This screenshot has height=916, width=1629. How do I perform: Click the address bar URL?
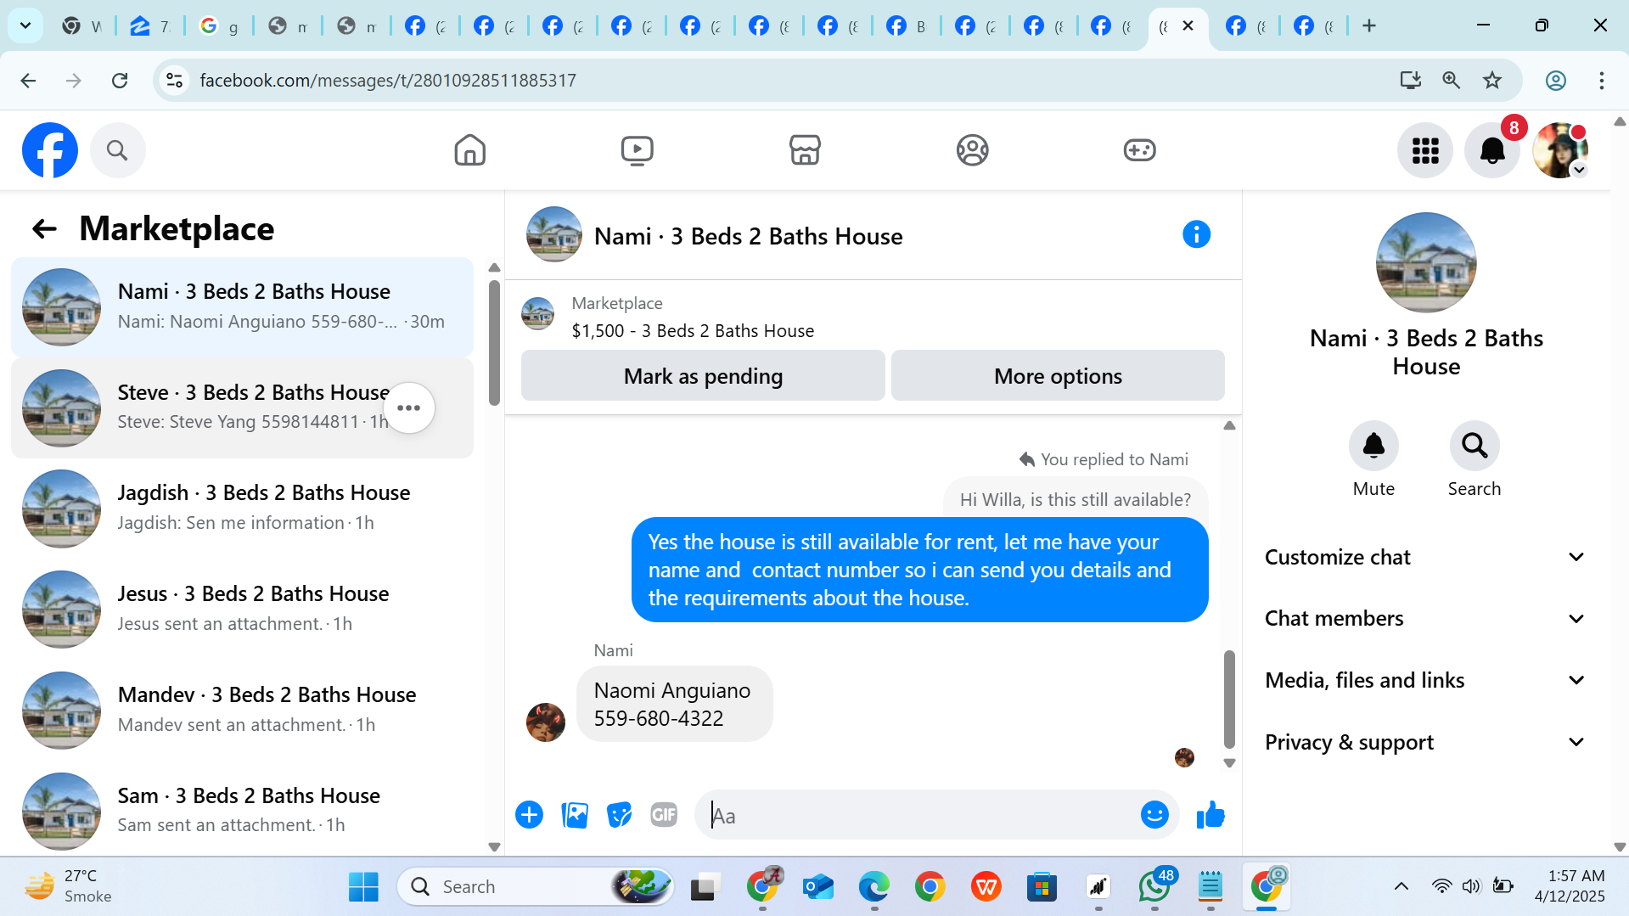(388, 81)
